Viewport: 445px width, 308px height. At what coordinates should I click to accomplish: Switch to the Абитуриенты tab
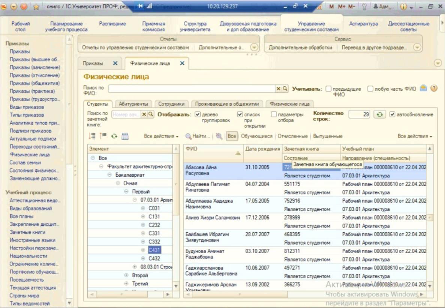tap(133, 104)
